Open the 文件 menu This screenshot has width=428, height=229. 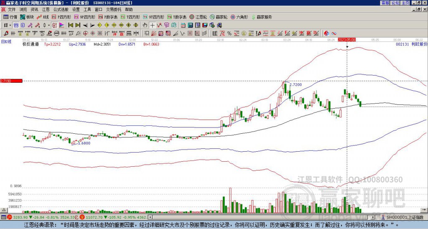(12, 10)
